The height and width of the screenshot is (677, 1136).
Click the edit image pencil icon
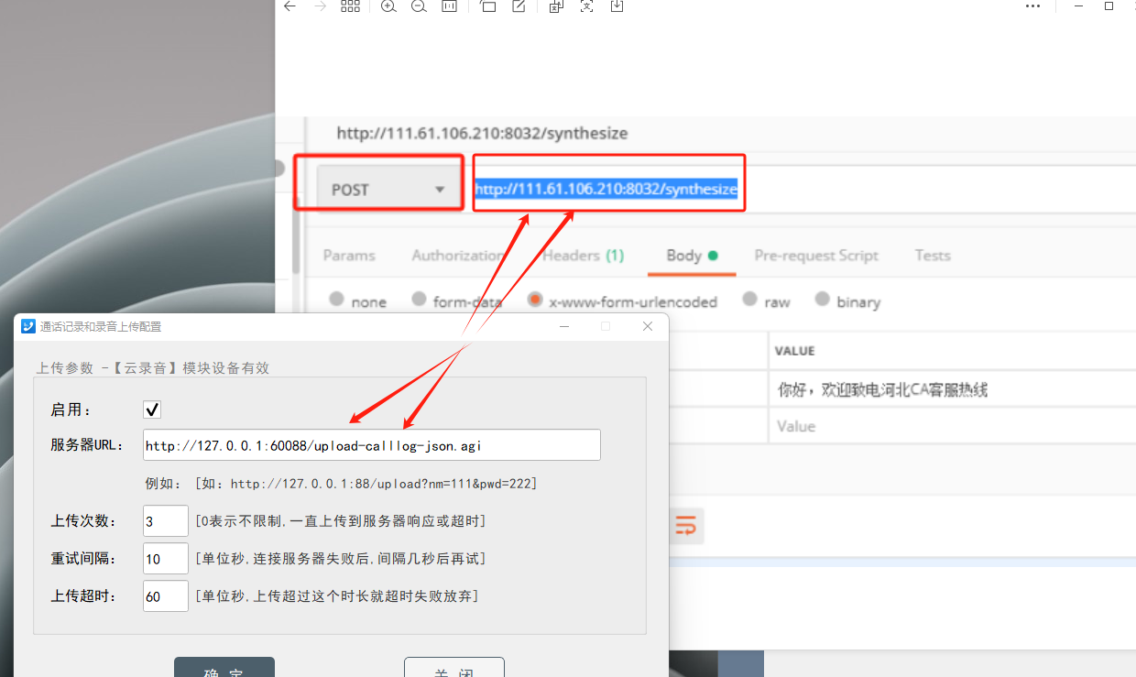pyautogui.click(x=519, y=6)
